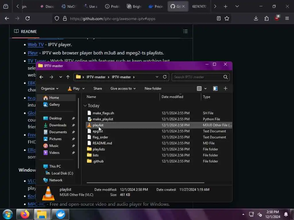Open Explorer recent locations chevron
The height and width of the screenshot is (220, 294).
(x=61, y=77)
